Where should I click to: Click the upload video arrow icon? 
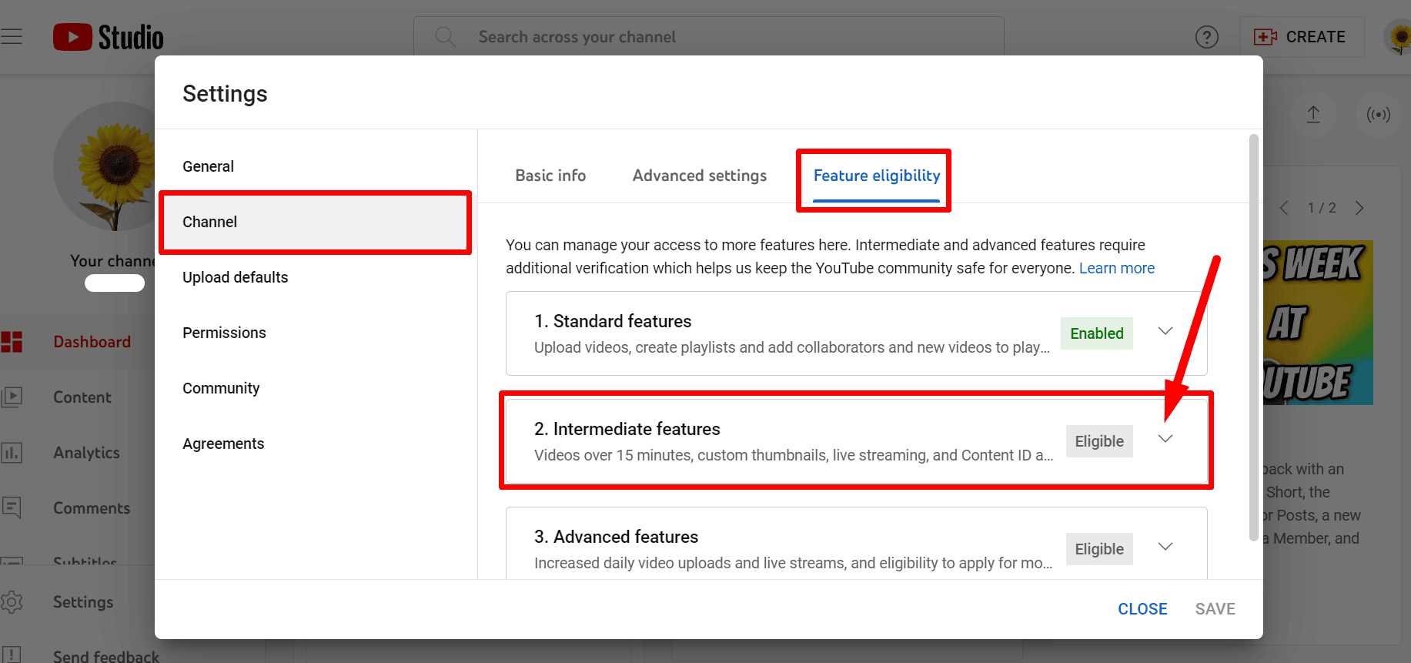(1313, 115)
